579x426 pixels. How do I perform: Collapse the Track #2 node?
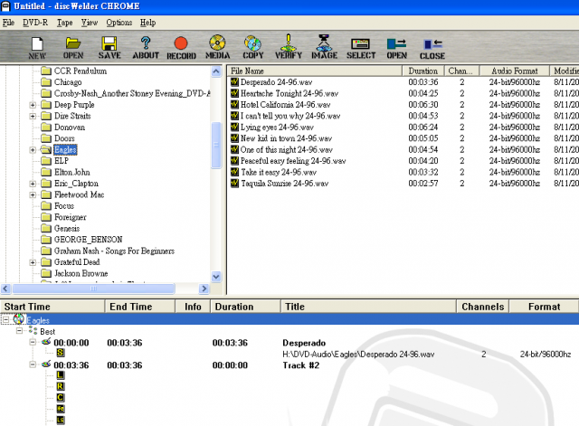[33, 364]
